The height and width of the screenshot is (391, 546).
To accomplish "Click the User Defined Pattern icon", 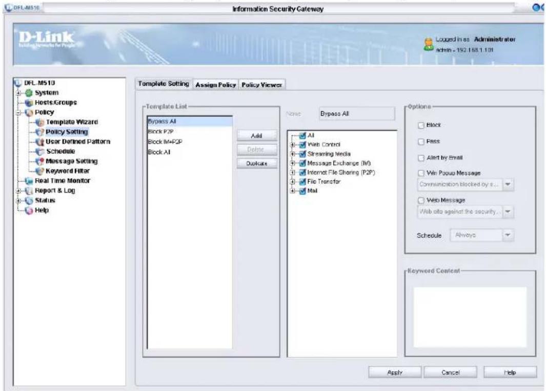I will 40,142.
